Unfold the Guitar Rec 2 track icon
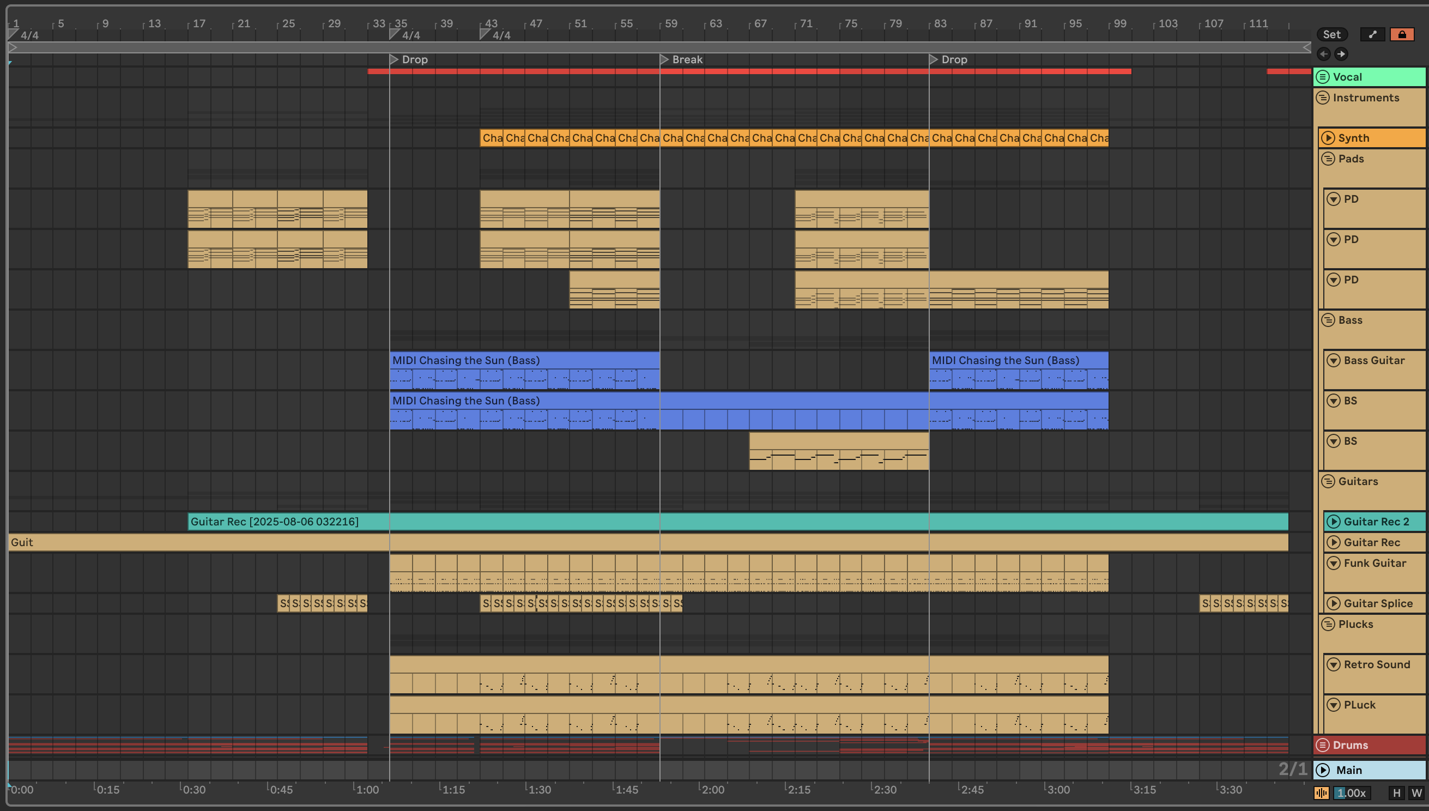 click(1333, 522)
